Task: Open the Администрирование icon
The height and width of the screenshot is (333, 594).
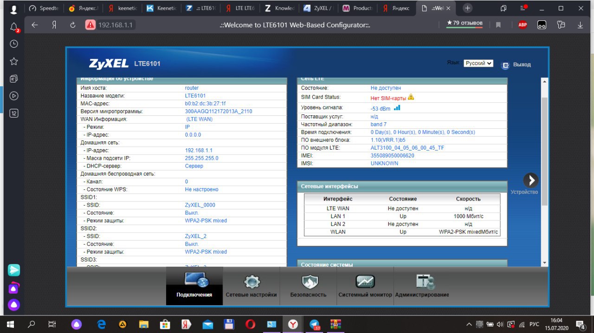Action: [x=425, y=281]
